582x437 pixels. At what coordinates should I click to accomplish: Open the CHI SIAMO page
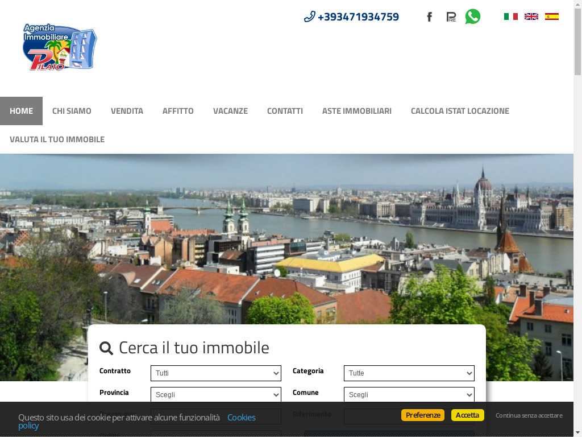coord(72,111)
